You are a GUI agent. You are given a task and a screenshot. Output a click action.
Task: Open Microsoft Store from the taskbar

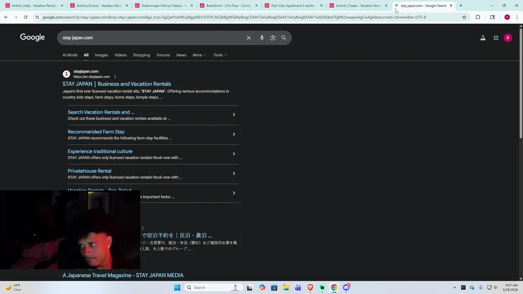pos(274,287)
